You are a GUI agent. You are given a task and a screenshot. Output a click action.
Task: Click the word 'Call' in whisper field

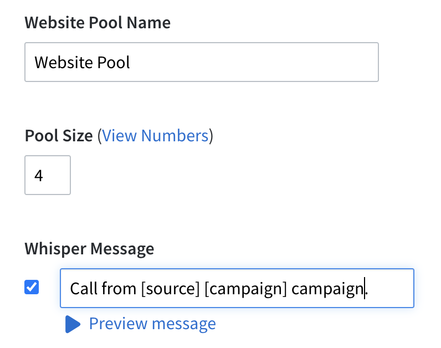click(x=84, y=289)
